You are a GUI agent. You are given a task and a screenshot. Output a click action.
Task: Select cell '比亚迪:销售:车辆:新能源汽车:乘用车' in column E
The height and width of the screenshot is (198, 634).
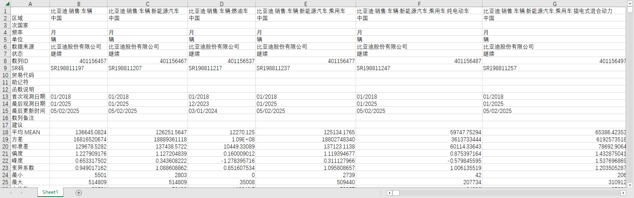306,11
